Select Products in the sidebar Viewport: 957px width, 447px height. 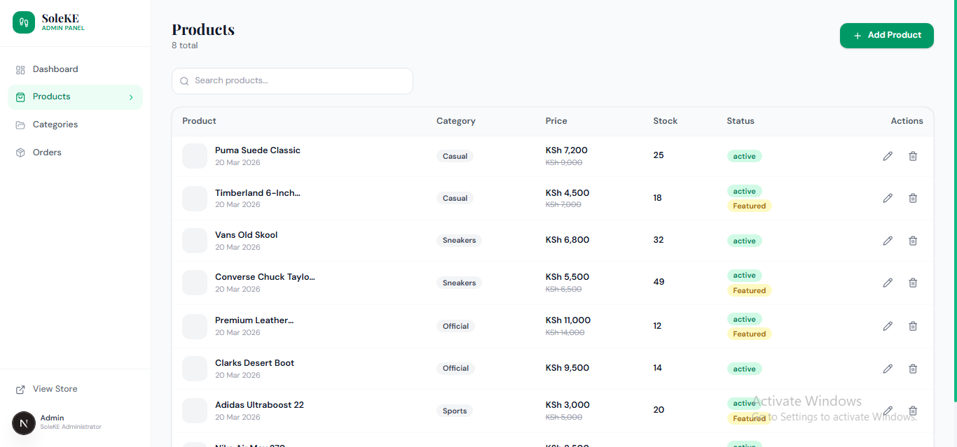point(75,97)
